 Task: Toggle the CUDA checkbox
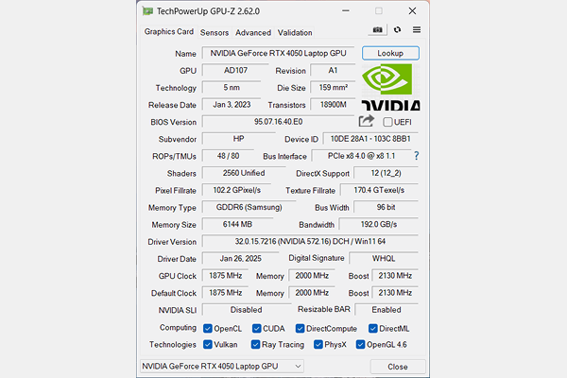pos(257,329)
